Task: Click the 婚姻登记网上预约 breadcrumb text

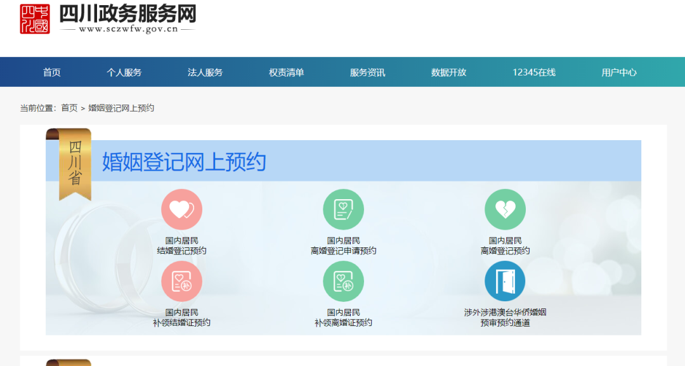Action: pyautogui.click(x=123, y=107)
